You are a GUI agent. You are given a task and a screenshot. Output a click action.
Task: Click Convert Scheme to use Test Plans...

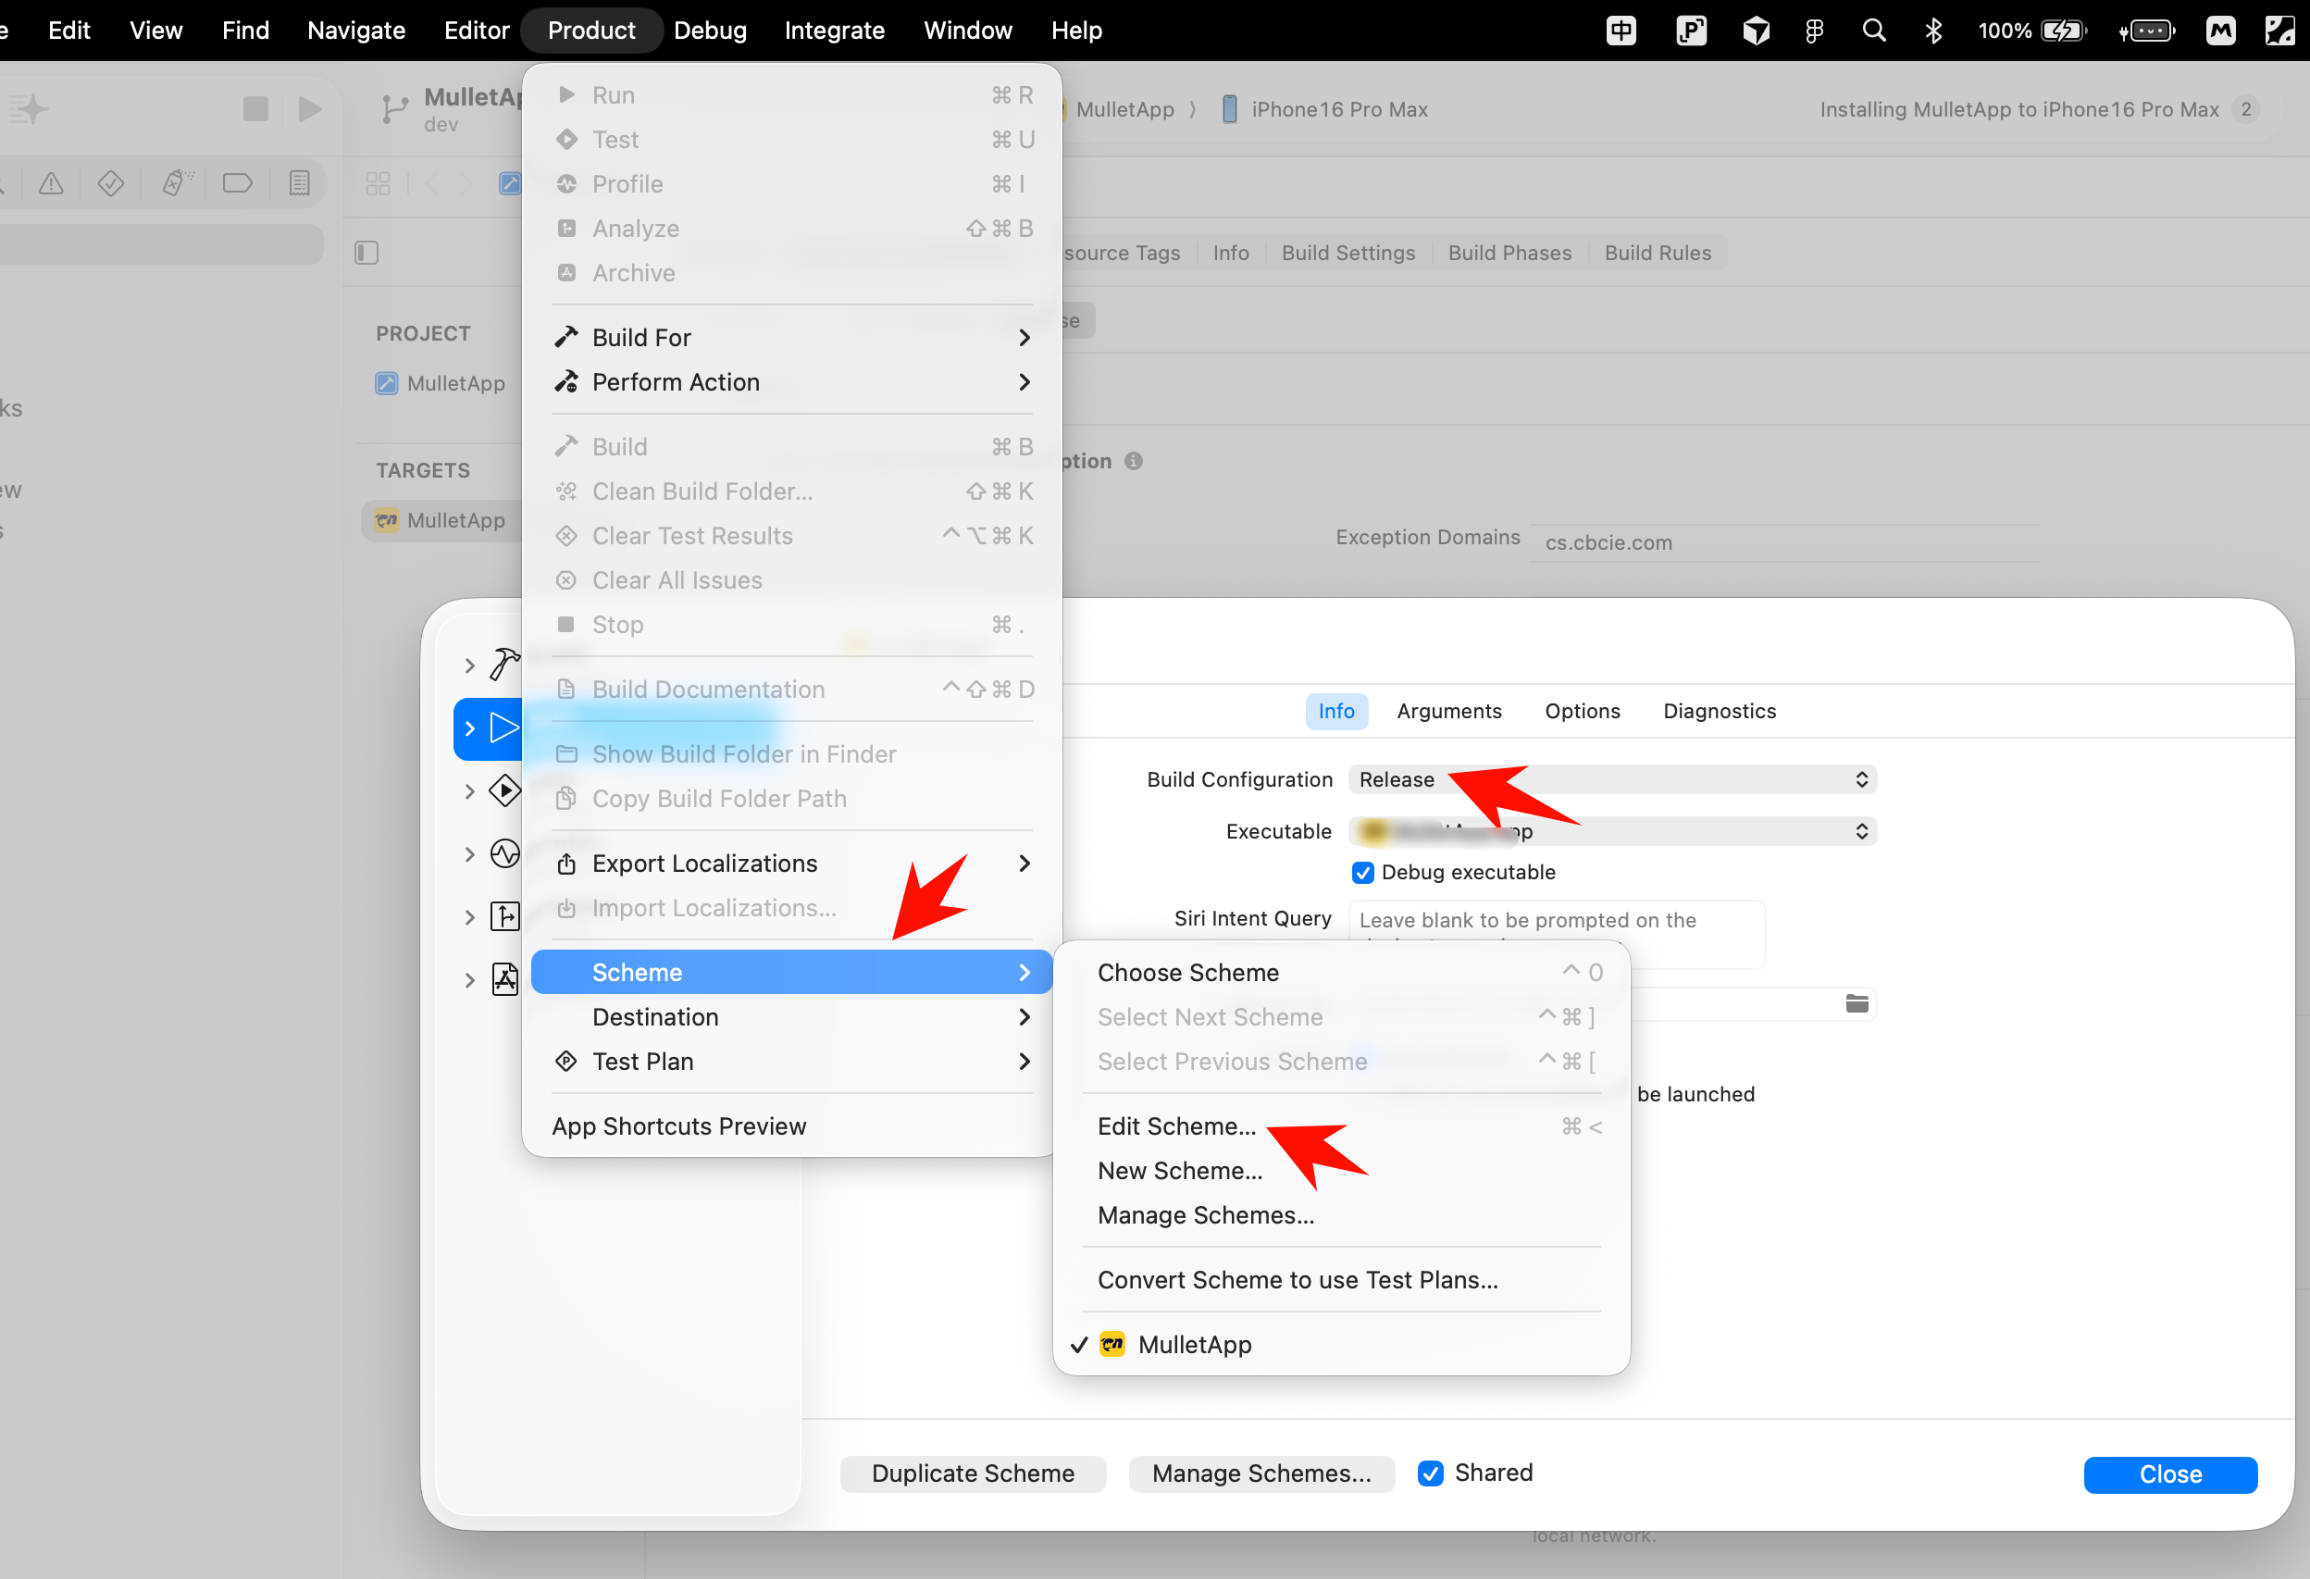click(1341, 1280)
